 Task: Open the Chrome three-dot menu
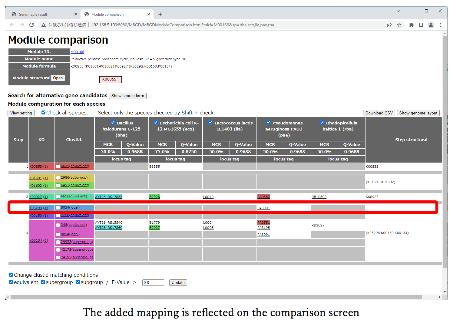click(441, 25)
